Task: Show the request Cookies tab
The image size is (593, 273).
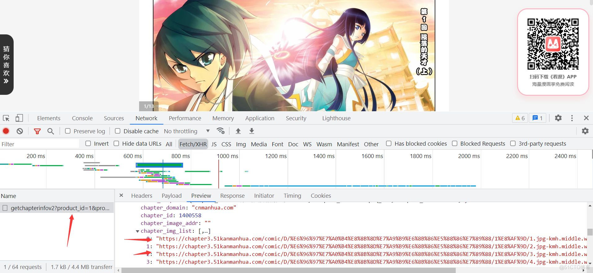Action: (x=321, y=196)
